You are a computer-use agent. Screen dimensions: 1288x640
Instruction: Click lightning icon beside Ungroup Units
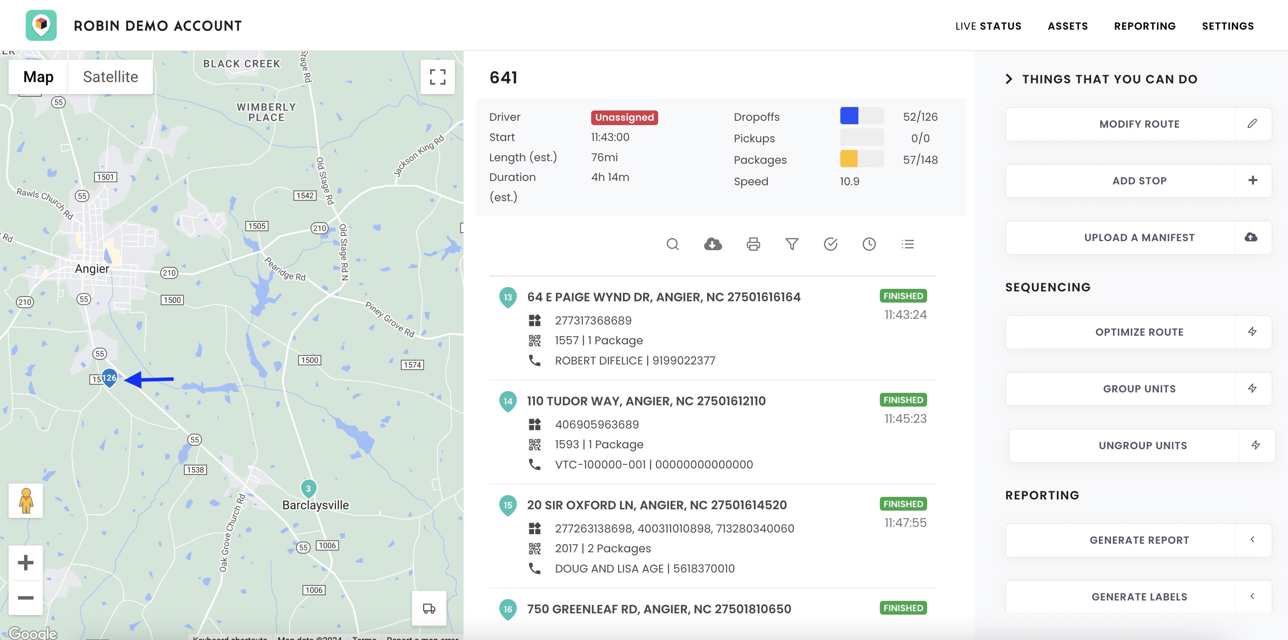pyautogui.click(x=1255, y=445)
